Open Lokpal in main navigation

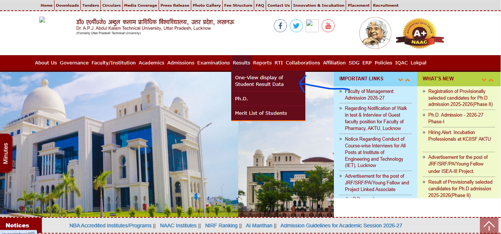coord(418,63)
